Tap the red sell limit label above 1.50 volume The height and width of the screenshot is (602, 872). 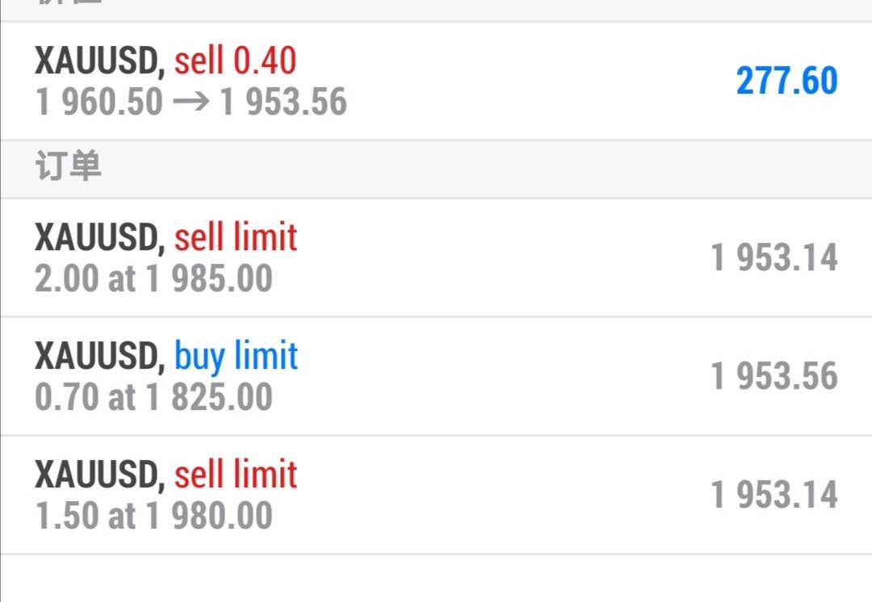(x=236, y=474)
